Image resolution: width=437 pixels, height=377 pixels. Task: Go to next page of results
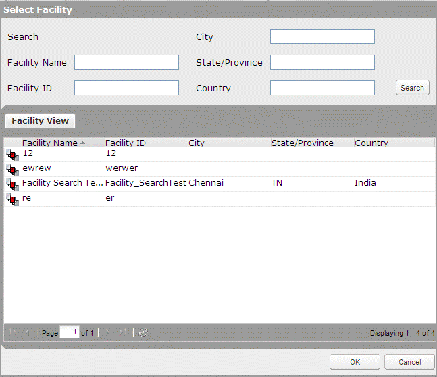click(108, 333)
